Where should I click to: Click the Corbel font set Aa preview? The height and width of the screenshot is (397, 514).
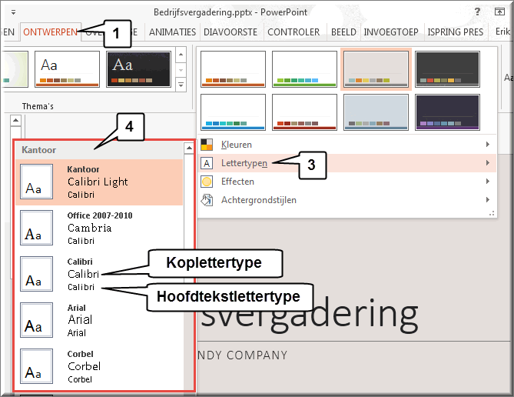pyautogui.click(x=36, y=366)
